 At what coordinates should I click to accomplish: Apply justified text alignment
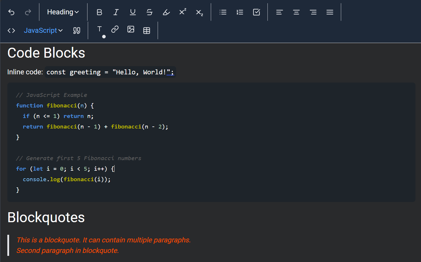(x=330, y=12)
